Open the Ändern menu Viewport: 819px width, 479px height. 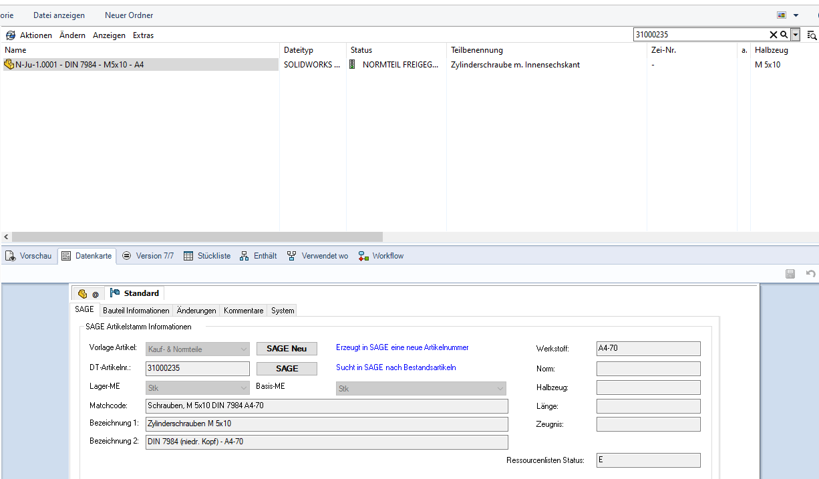[x=72, y=35]
